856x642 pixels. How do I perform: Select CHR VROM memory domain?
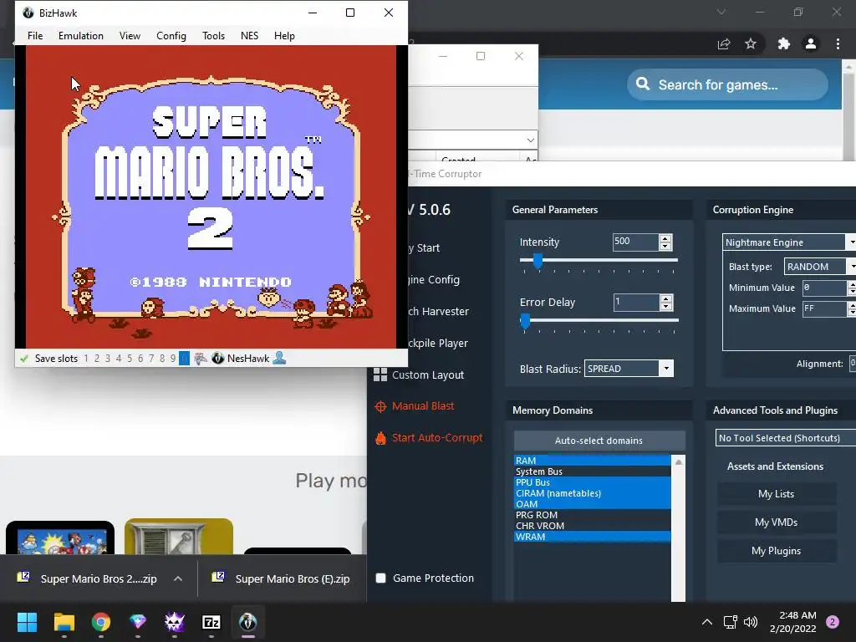point(593,526)
